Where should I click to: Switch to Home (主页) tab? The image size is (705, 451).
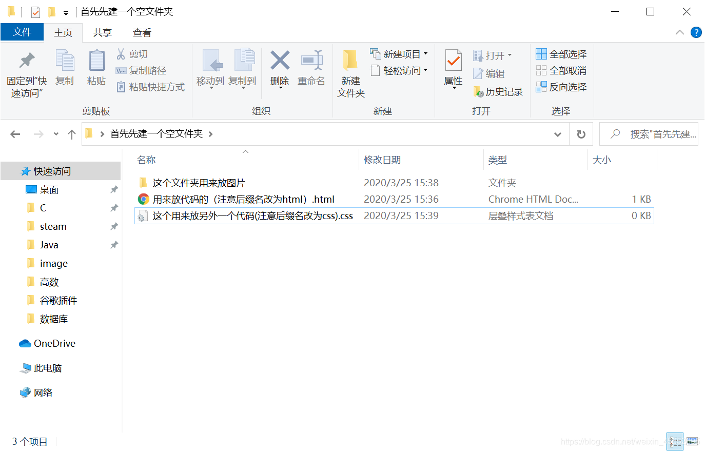pos(63,32)
